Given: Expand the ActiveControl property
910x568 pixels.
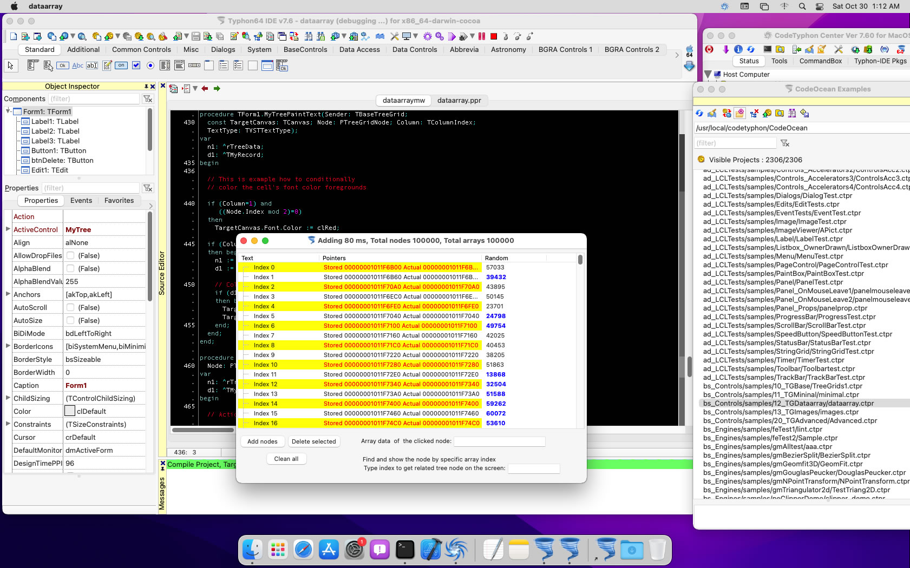Looking at the screenshot, I should click(x=8, y=229).
